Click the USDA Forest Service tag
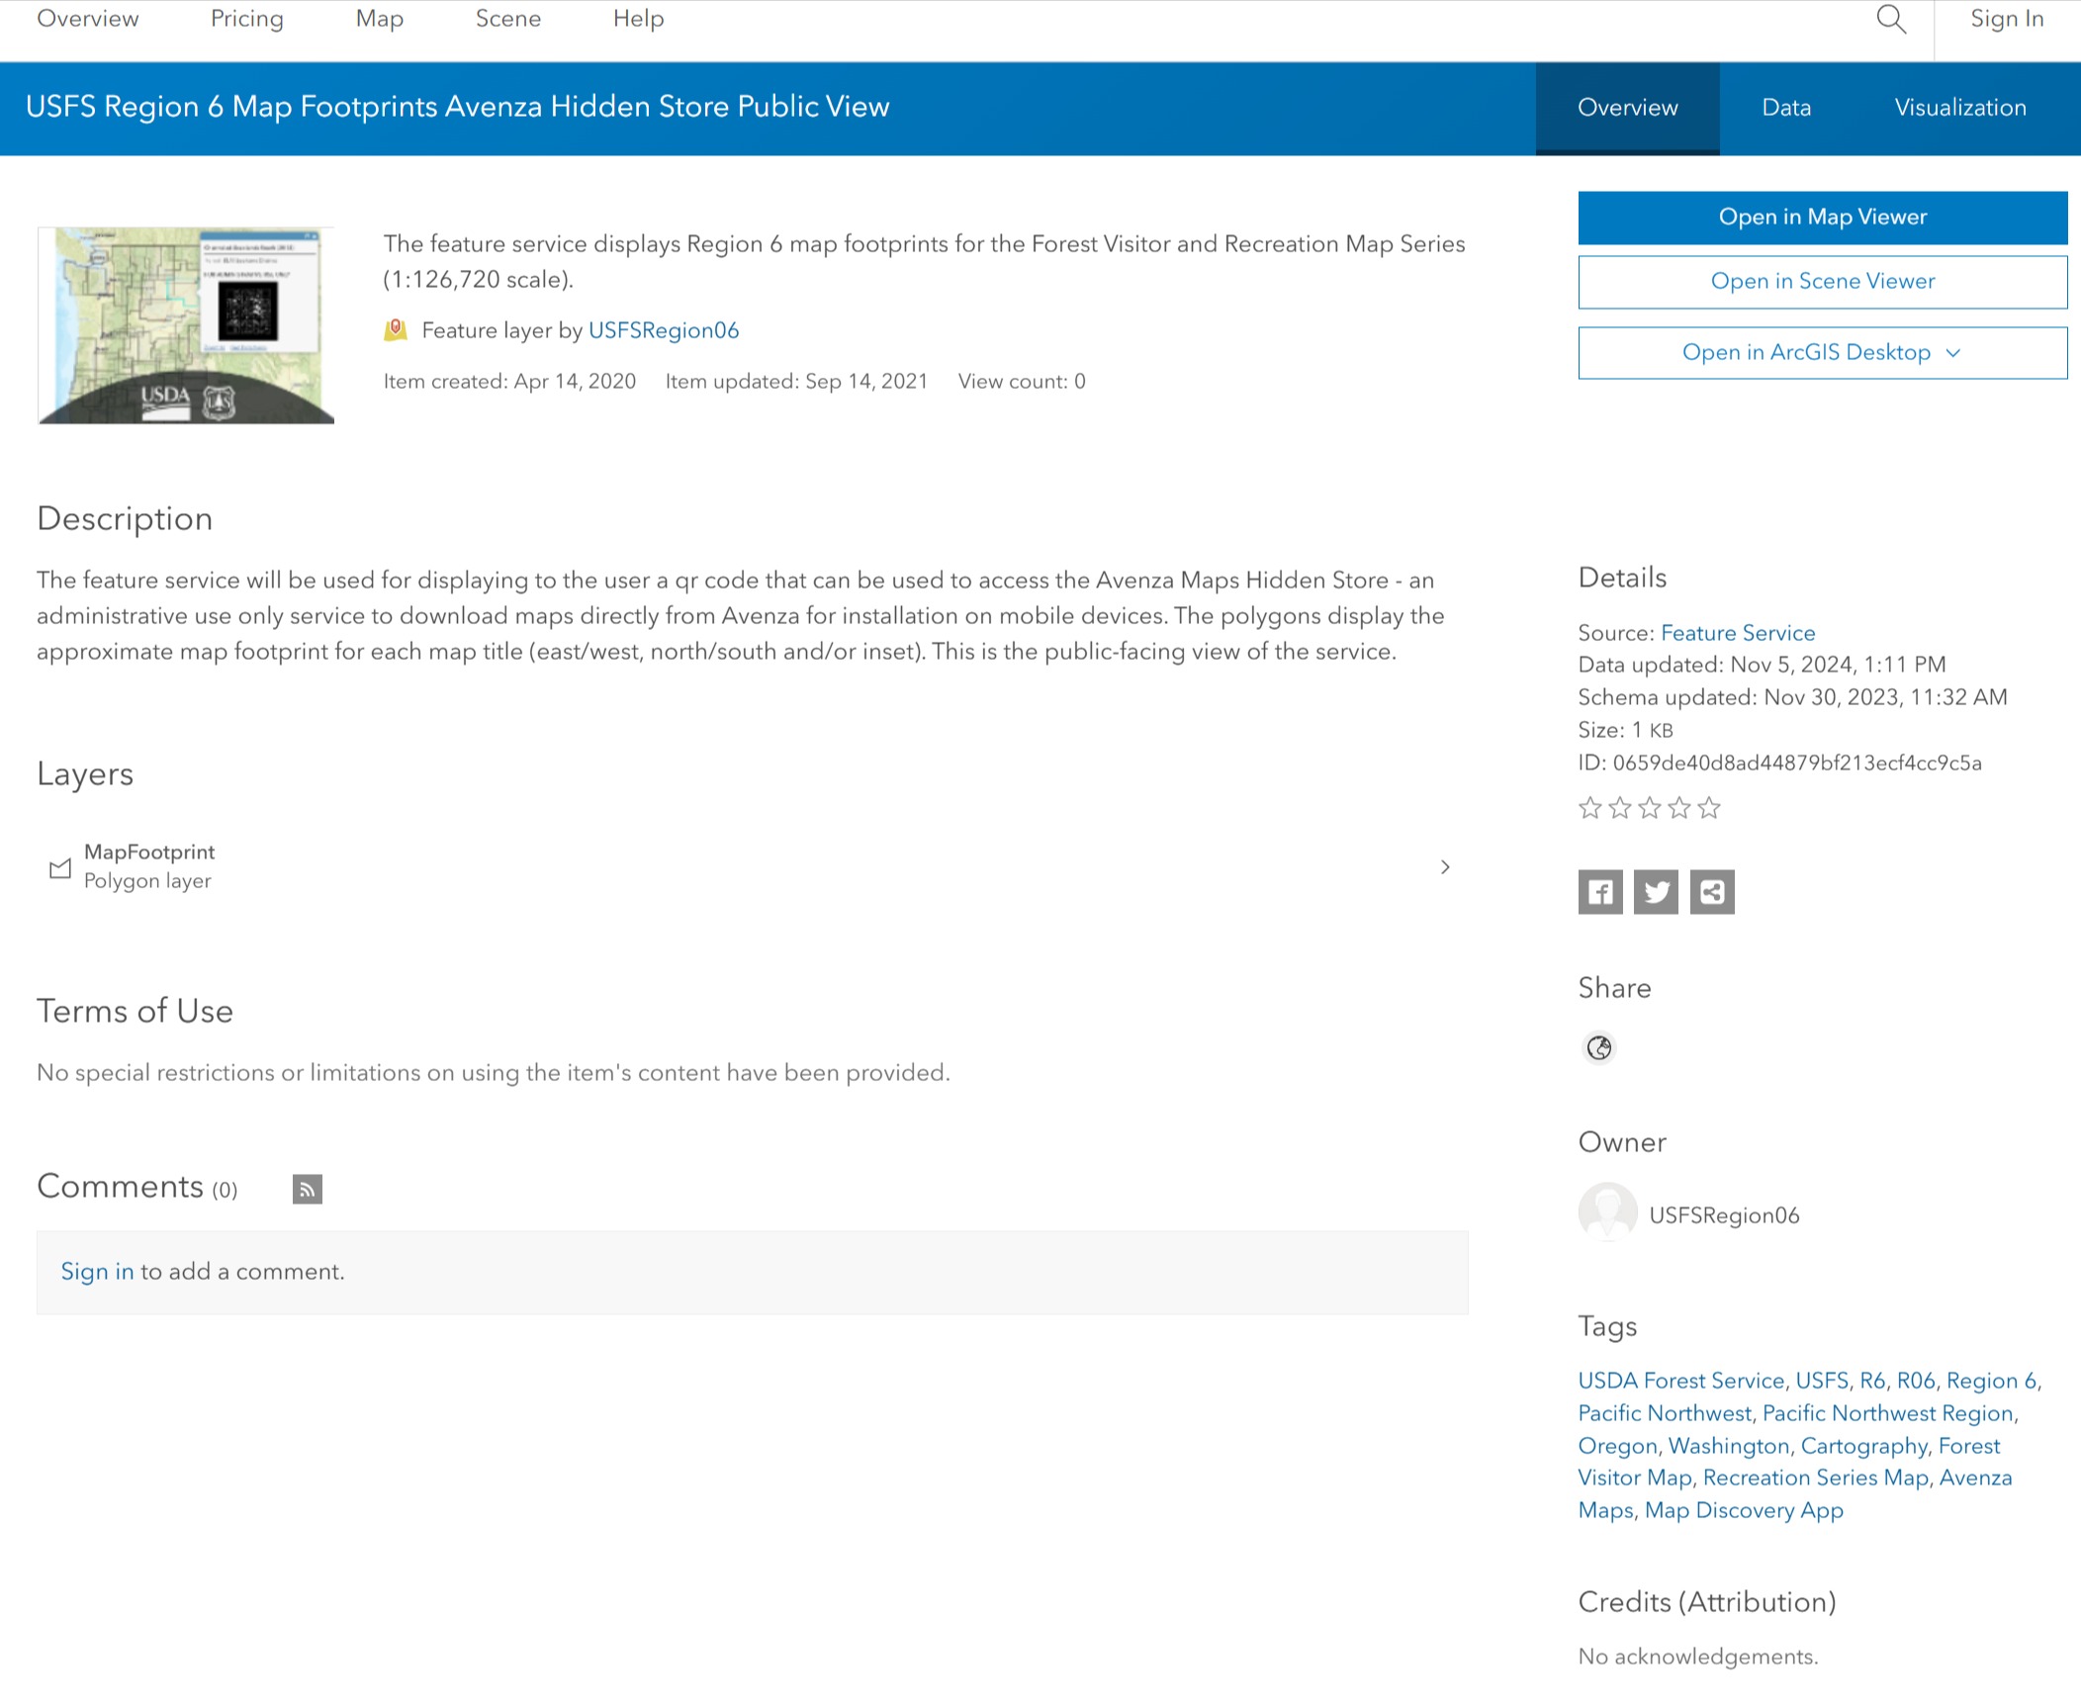 point(1681,1381)
